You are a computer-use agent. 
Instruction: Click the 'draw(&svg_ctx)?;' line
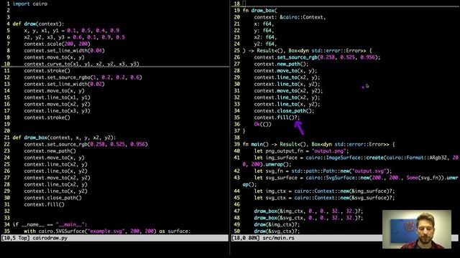[277, 231]
